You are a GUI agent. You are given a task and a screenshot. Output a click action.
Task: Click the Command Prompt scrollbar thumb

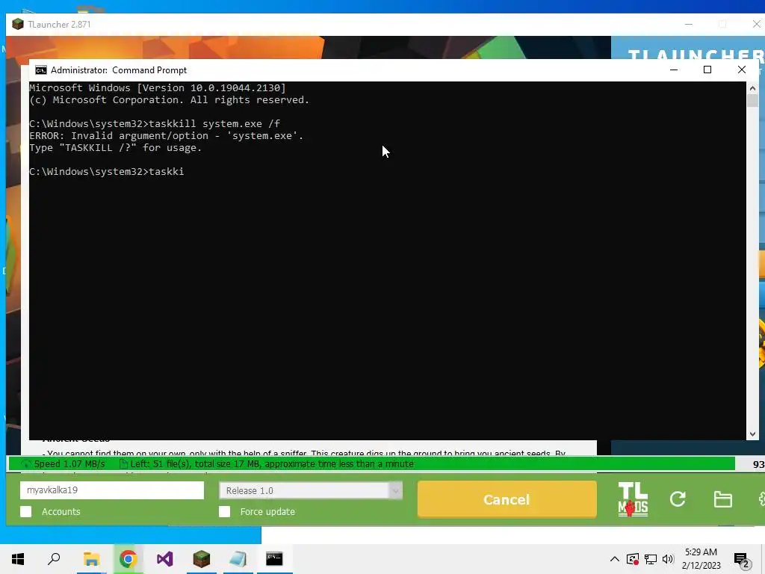point(752,101)
